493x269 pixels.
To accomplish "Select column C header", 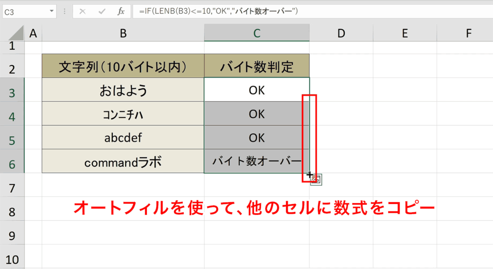I will point(257,33).
